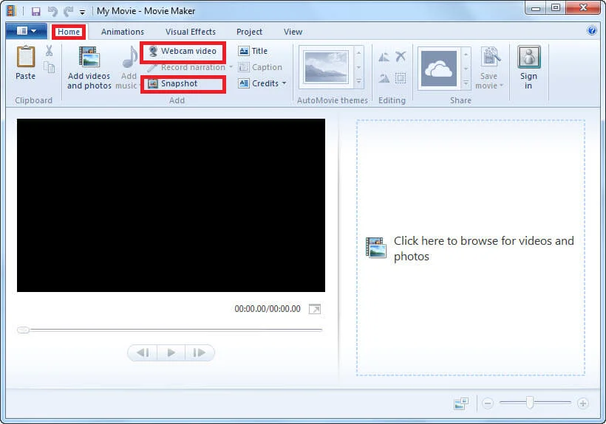Take a Snapshot
The height and width of the screenshot is (424, 606).
coord(173,83)
